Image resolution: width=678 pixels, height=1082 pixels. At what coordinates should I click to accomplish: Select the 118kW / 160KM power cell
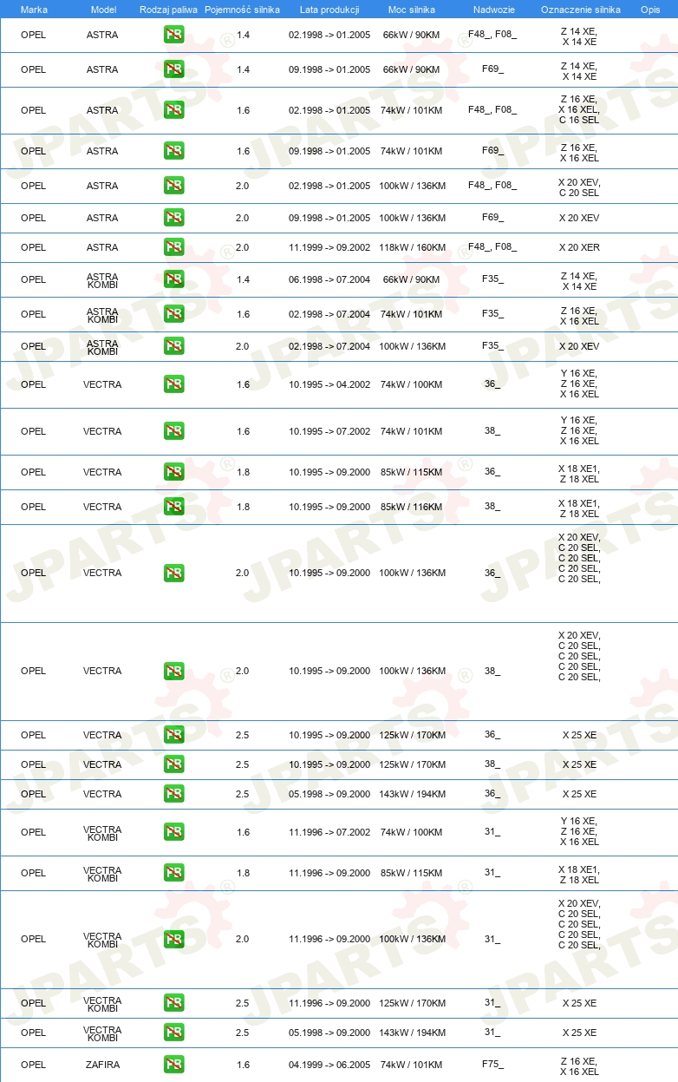tap(413, 247)
